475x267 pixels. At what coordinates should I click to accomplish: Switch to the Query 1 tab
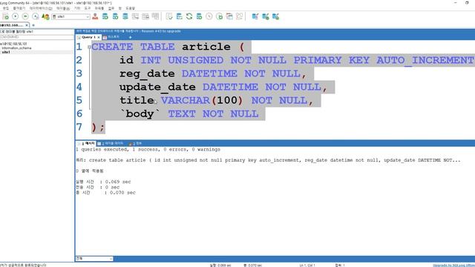click(88, 37)
